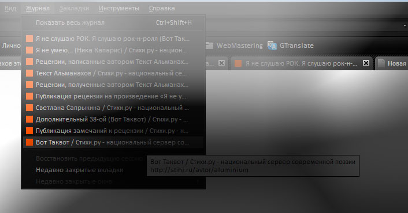The image size is (408, 213).
Task: Click the GTranslate bookmark icon
Action: pos(272,45)
